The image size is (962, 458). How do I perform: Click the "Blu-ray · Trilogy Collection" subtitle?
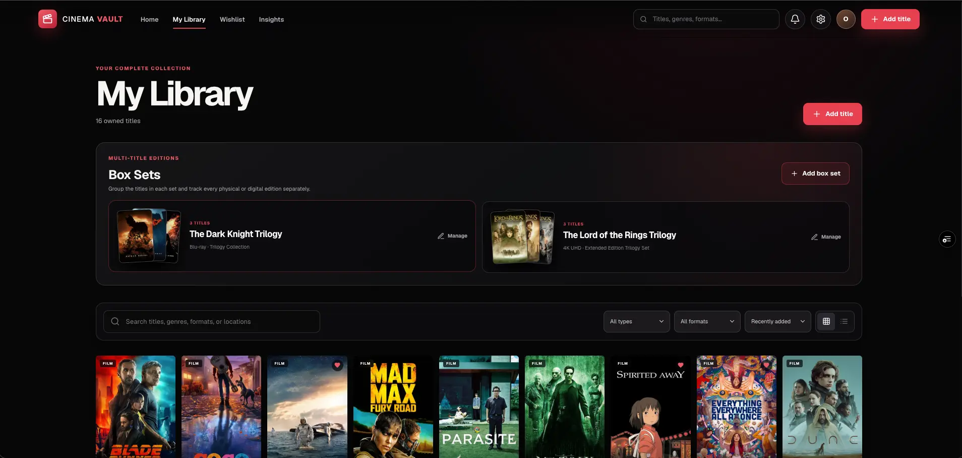pyautogui.click(x=219, y=247)
